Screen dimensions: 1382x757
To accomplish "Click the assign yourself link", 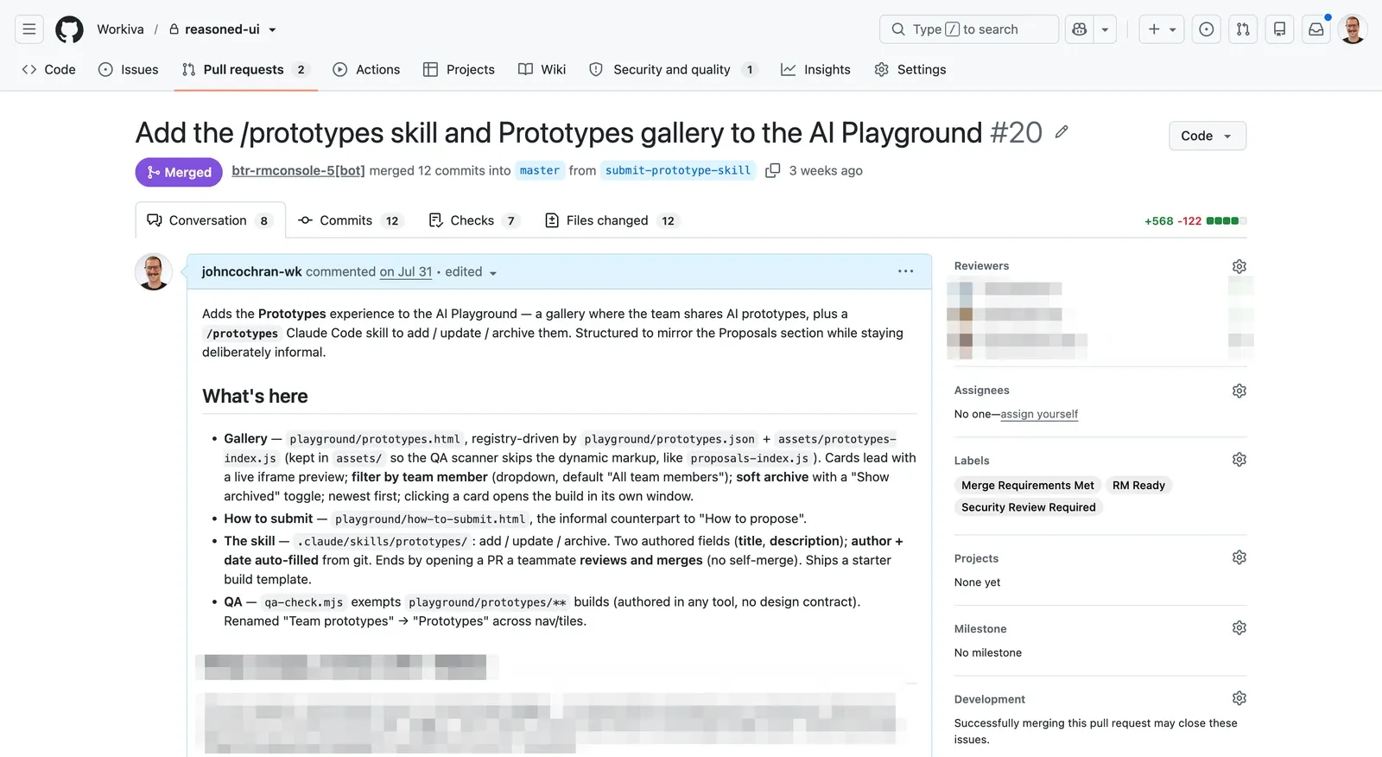I will (x=1039, y=414).
